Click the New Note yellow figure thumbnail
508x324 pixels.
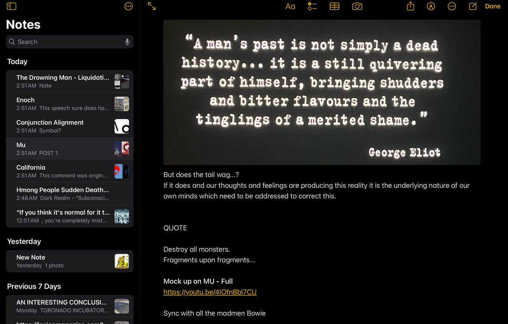click(x=122, y=261)
